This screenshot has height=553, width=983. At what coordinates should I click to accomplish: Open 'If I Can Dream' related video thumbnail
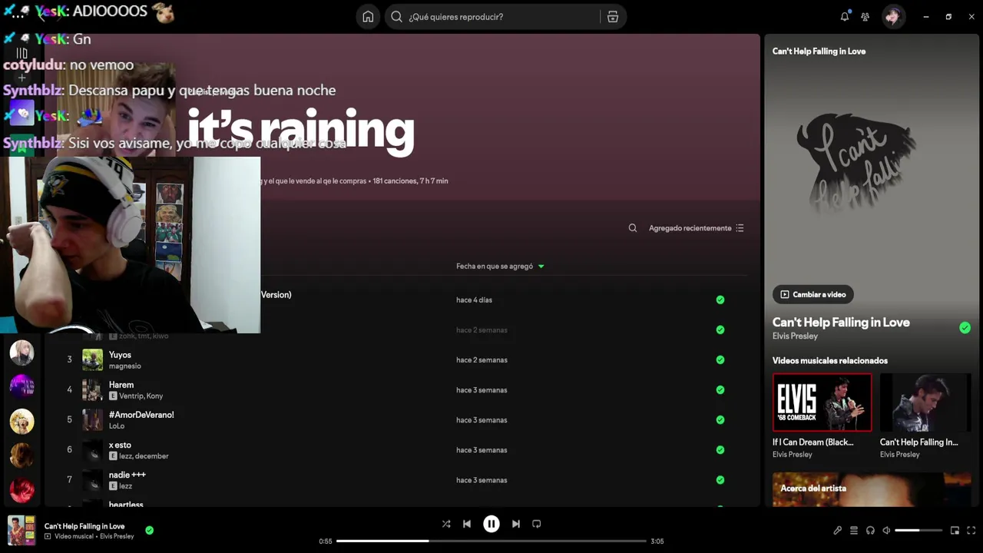pos(822,402)
